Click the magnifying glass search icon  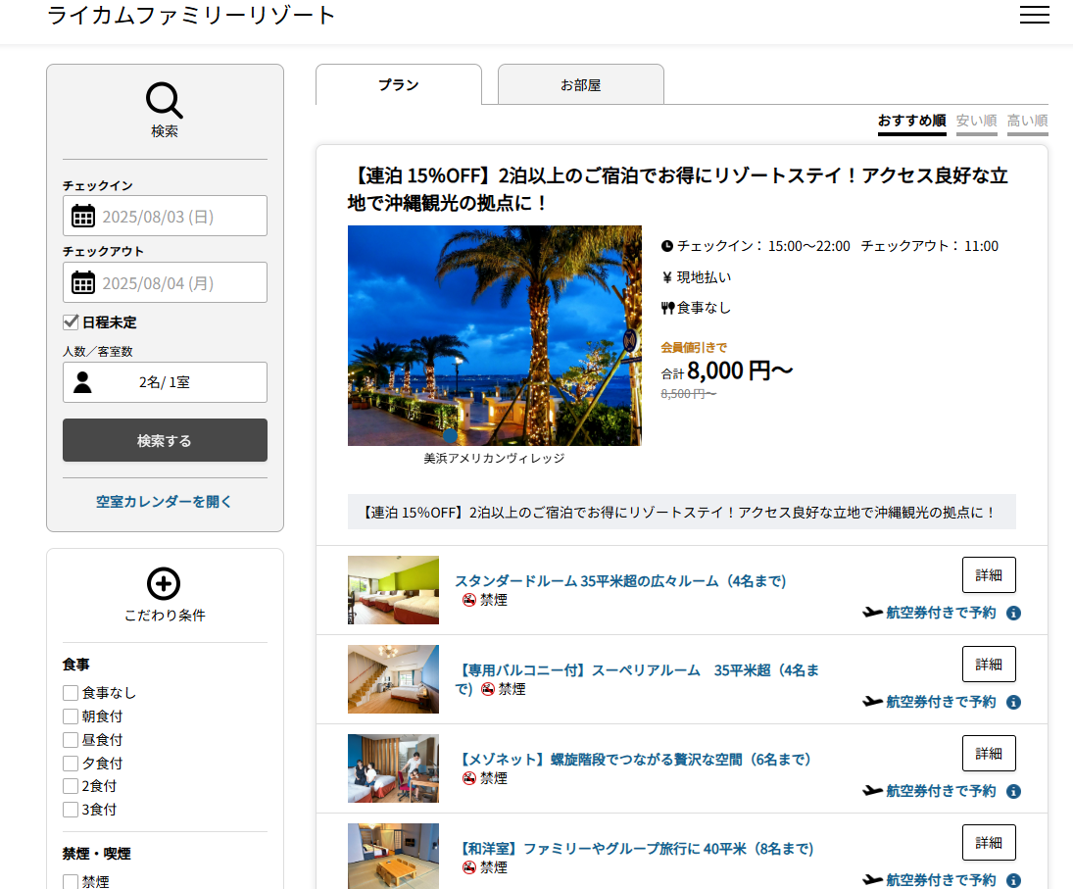tap(165, 100)
